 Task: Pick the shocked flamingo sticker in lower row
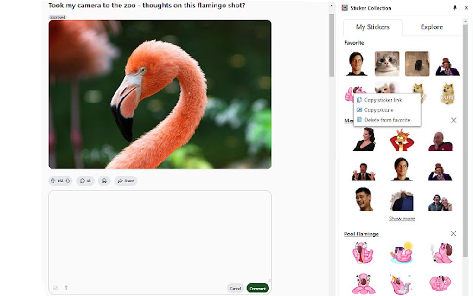(364, 283)
